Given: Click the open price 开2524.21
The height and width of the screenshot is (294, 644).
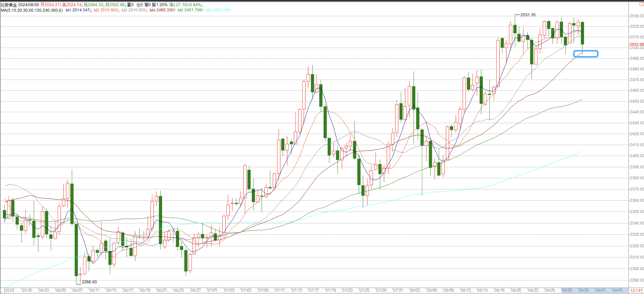Looking at the screenshot, I should click(51, 5).
